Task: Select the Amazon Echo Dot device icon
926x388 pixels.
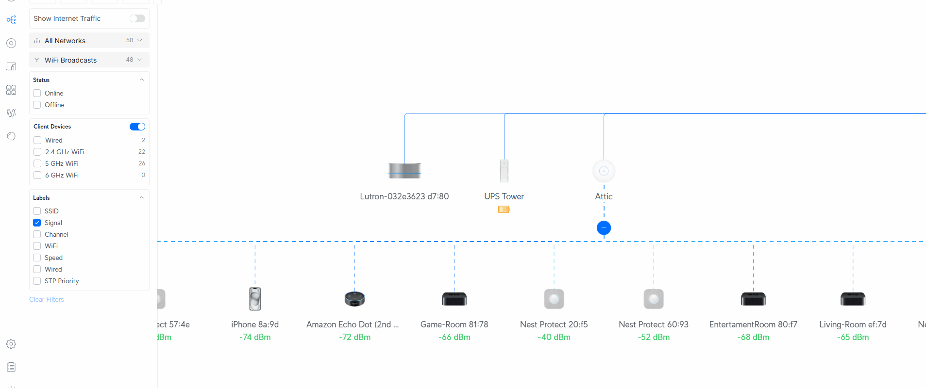Action: coord(354,299)
